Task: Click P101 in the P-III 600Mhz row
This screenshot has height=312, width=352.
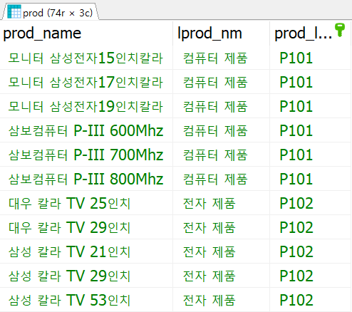Action: tap(296, 130)
